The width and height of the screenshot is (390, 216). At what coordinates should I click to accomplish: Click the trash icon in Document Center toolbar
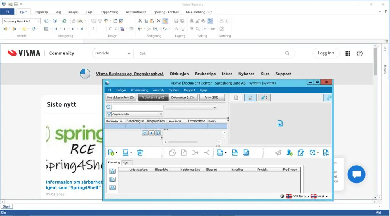point(140,153)
